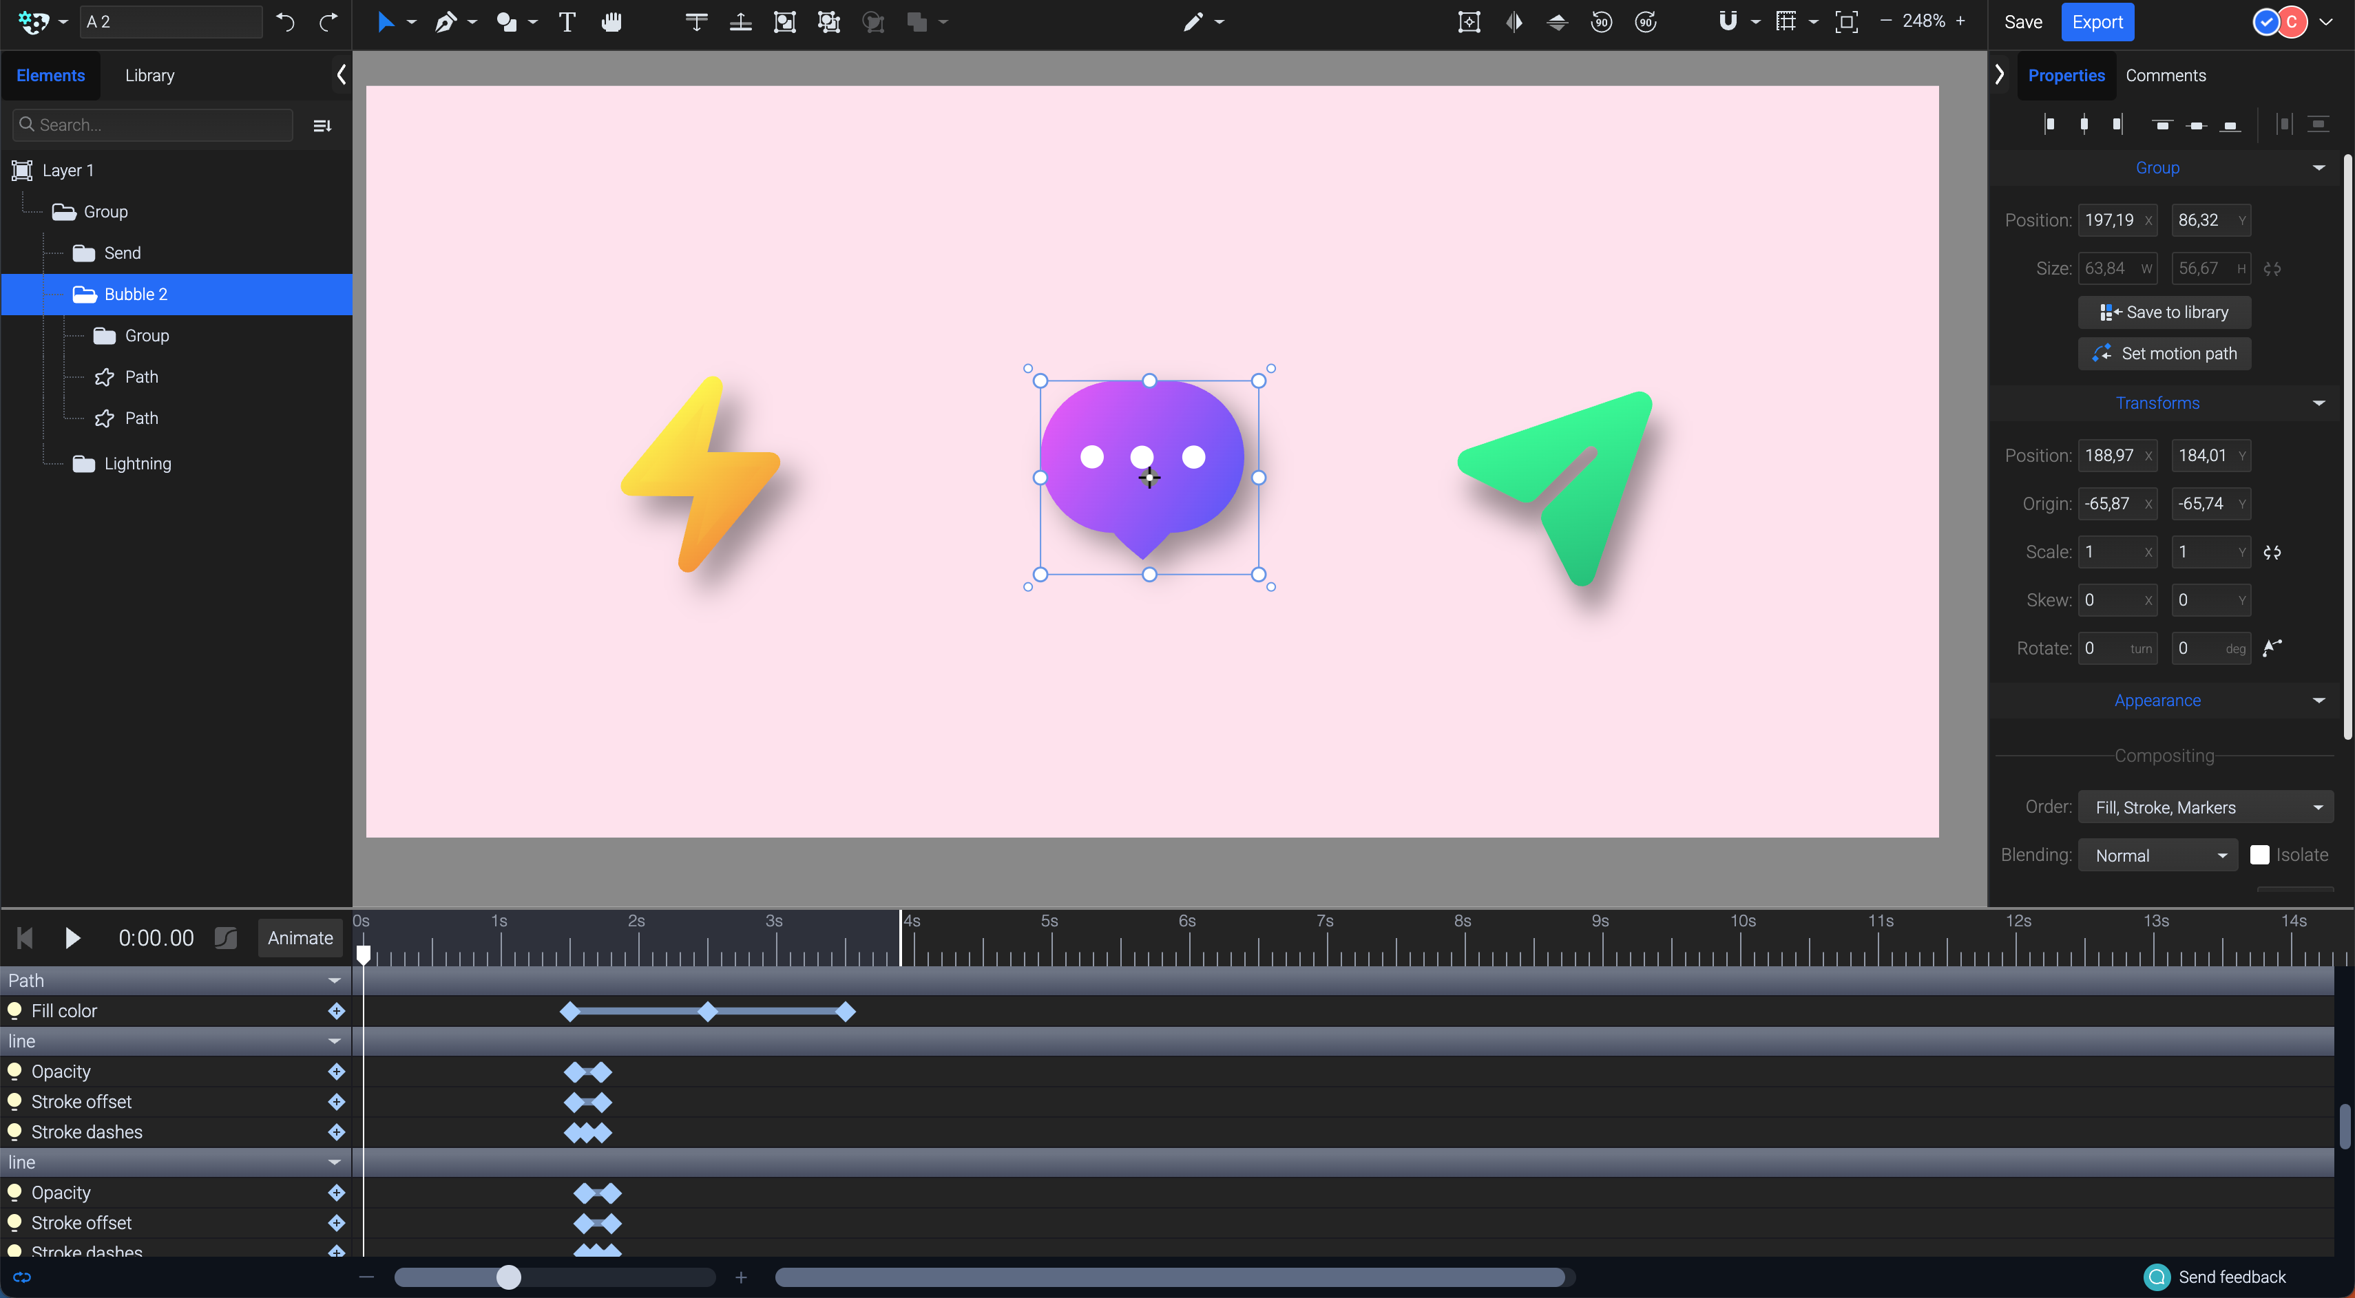Collapse the Transforms section
Viewport: 2355px width, 1298px height.
tap(2319, 403)
